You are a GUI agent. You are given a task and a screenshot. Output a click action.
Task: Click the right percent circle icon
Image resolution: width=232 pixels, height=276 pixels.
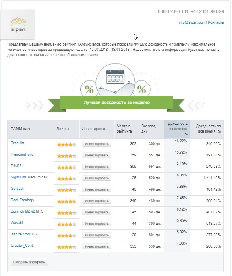pos(141,89)
